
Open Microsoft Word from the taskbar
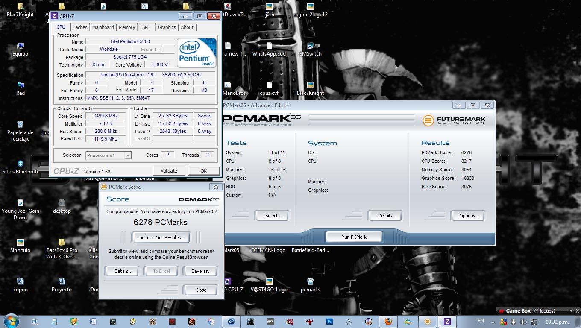tap(93, 322)
